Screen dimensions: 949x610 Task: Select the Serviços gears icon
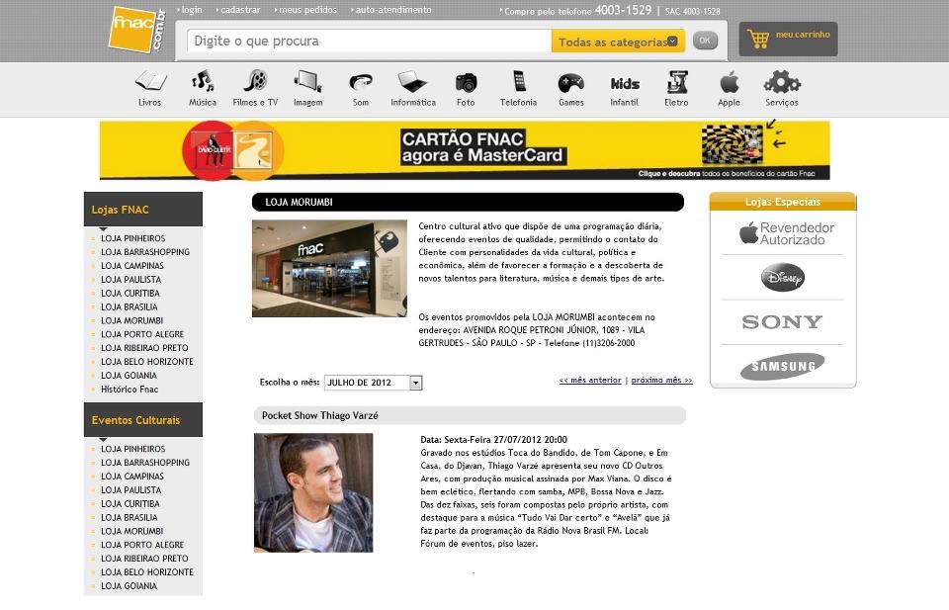coord(781,82)
